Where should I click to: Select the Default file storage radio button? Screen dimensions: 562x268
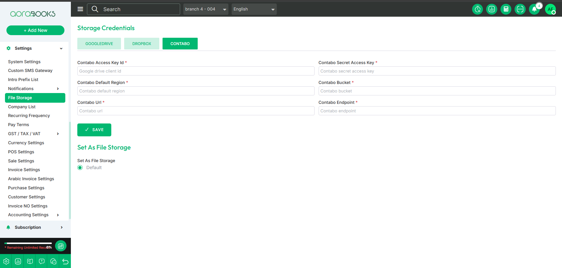[80, 168]
